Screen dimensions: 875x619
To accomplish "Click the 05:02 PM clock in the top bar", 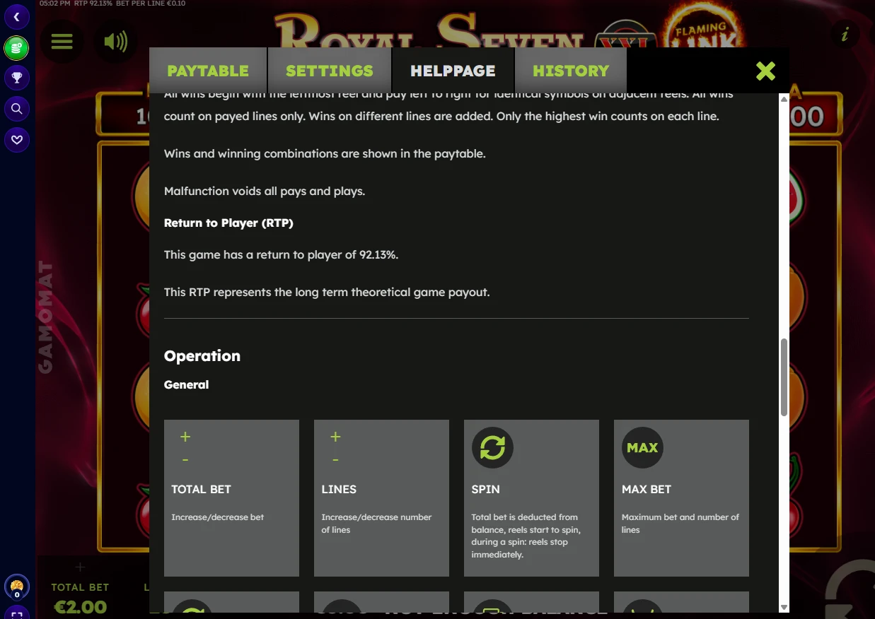I will [54, 4].
